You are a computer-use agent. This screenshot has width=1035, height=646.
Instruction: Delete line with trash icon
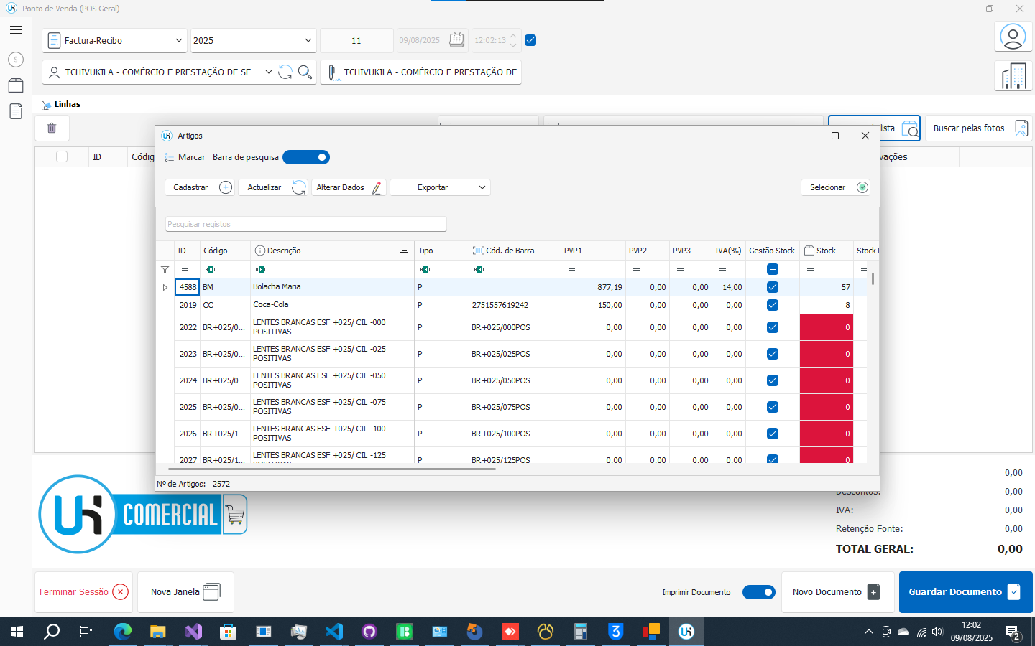[x=52, y=128]
